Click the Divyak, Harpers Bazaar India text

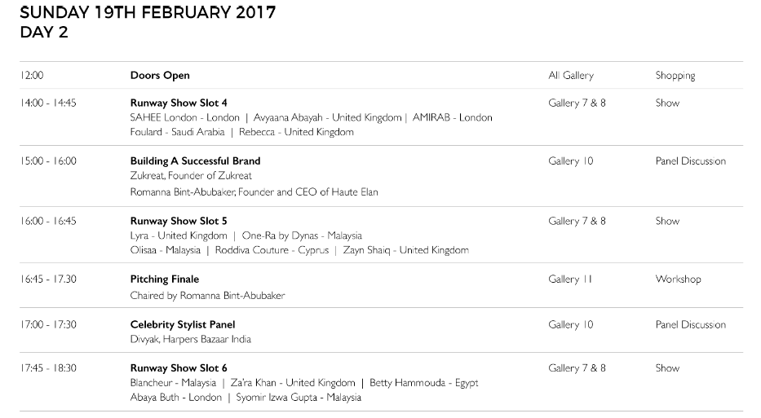tap(190, 340)
